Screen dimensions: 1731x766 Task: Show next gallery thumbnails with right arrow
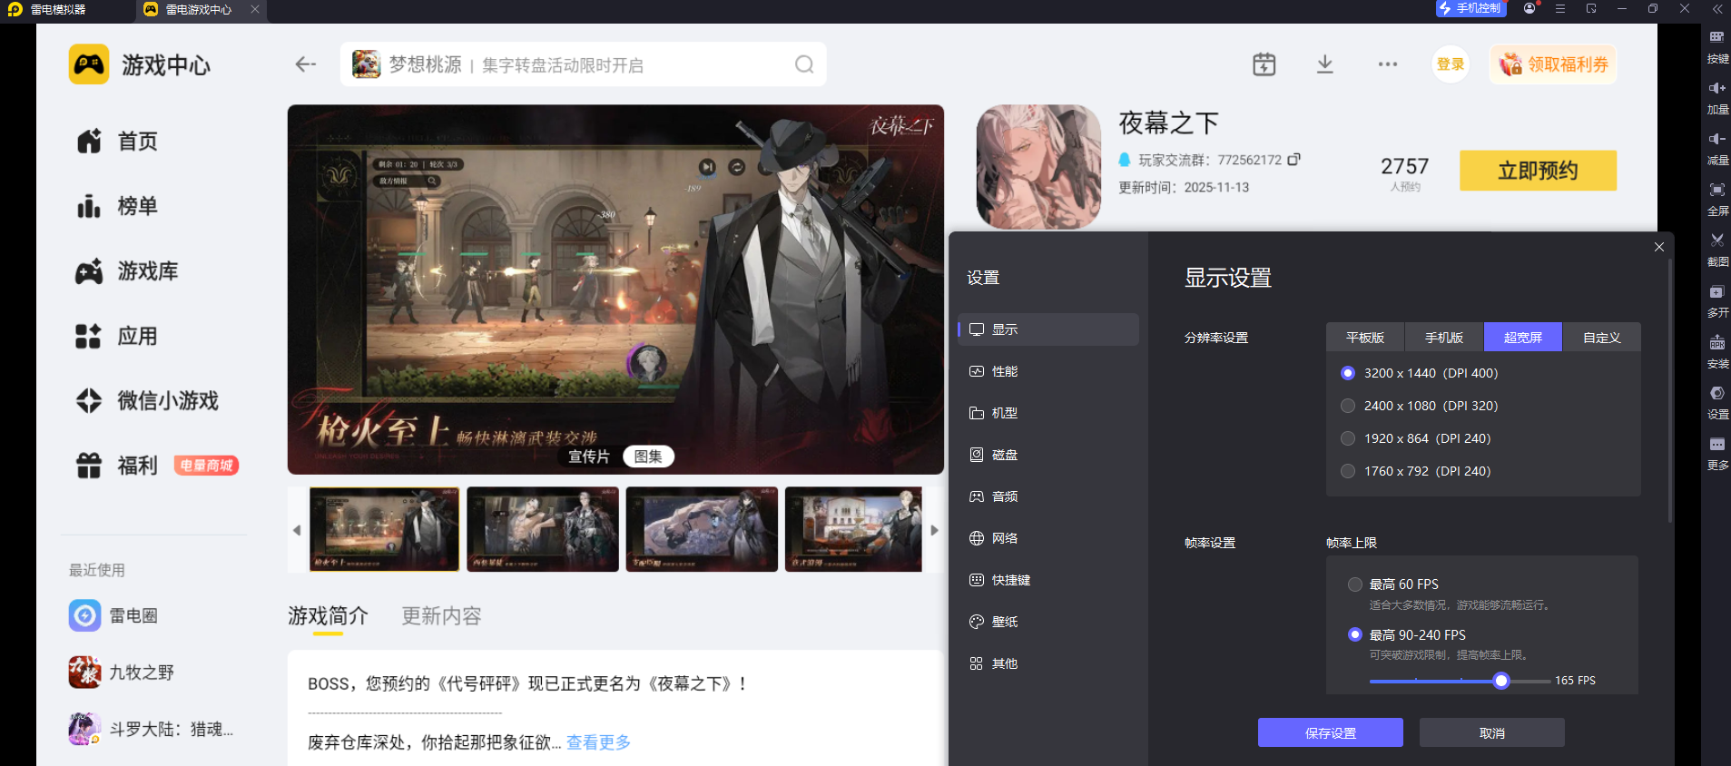click(x=934, y=530)
